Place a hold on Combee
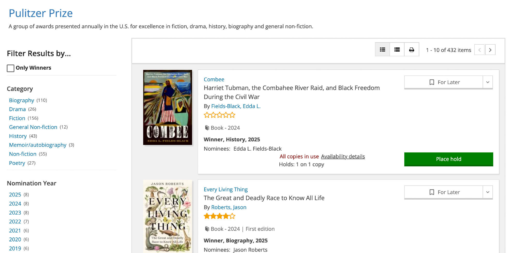 click(448, 159)
